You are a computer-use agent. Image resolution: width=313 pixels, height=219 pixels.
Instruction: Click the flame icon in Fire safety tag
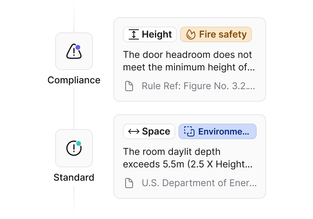point(191,34)
